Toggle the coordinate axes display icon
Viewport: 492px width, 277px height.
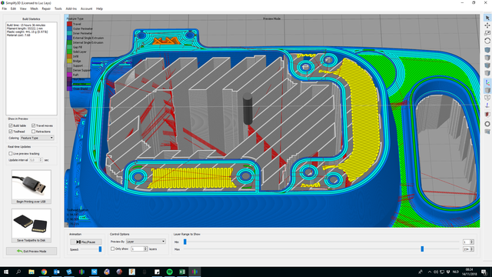click(x=487, y=82)
